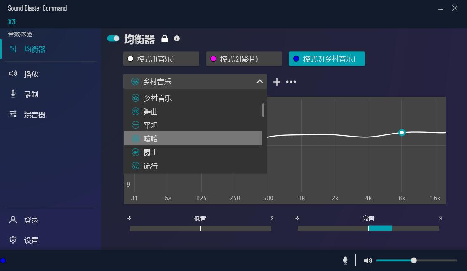Click the lock icon next to 均衡器
This screenshot has width=467, height=271.
point(165,38)
